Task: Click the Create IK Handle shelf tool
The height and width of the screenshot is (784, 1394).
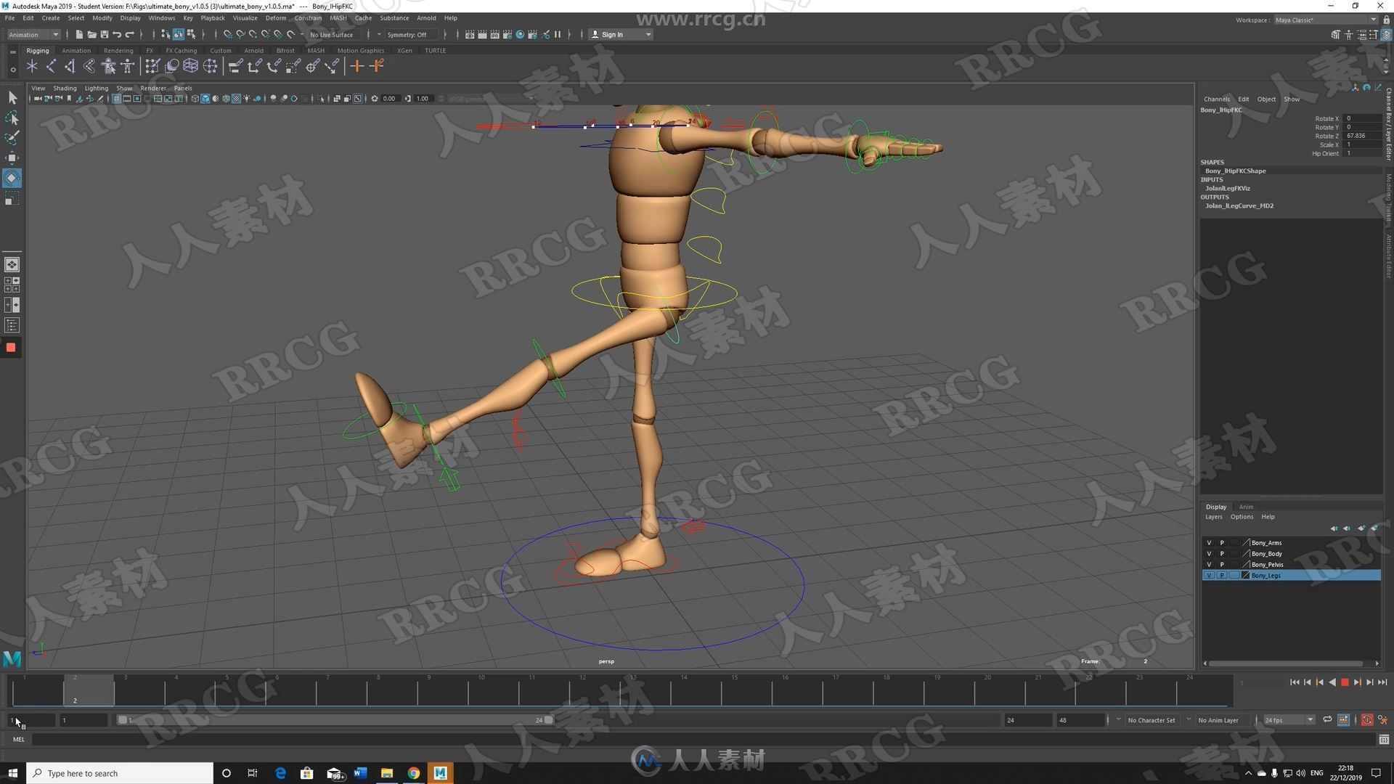Action: click(x=70, y=67)
